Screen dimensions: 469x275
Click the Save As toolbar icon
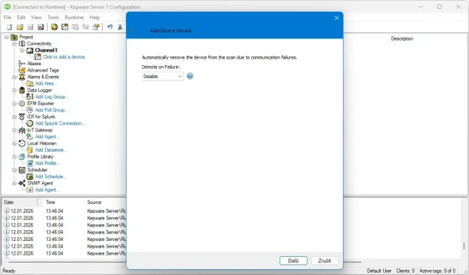tap(41, 27)
